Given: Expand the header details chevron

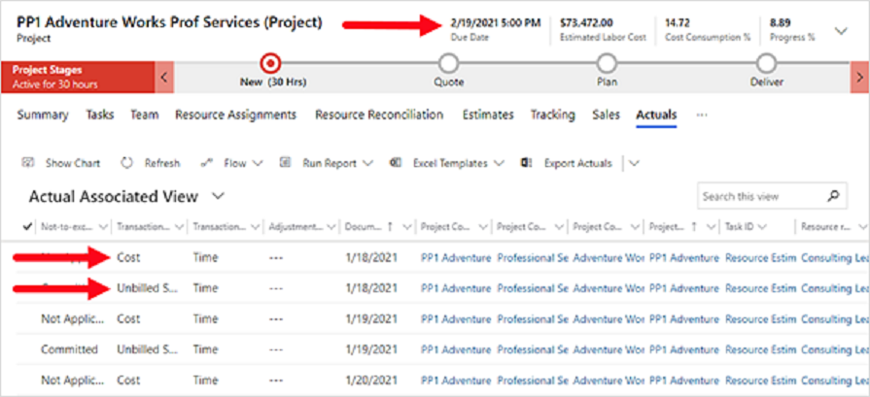Looking at the screenshot, I should click(842, 31).
